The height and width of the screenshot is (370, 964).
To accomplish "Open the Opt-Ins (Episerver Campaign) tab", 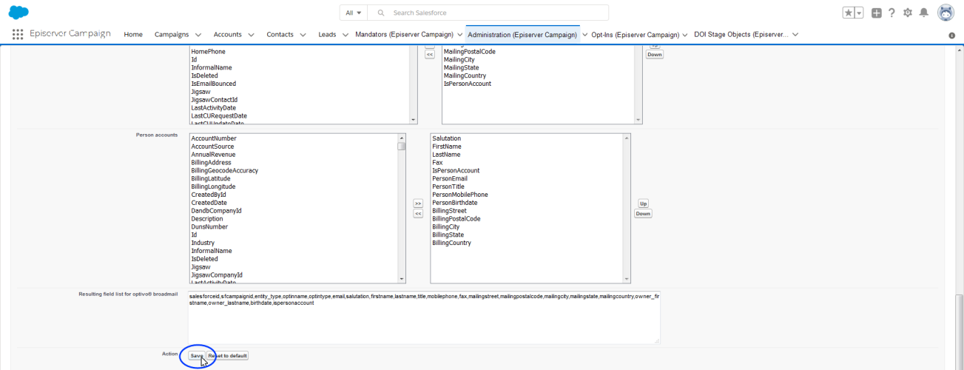I will click(635, 34).
